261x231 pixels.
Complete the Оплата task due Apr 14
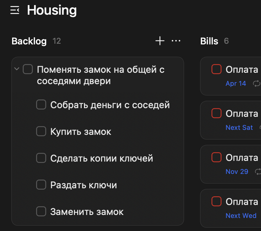(x=216, y=69)
